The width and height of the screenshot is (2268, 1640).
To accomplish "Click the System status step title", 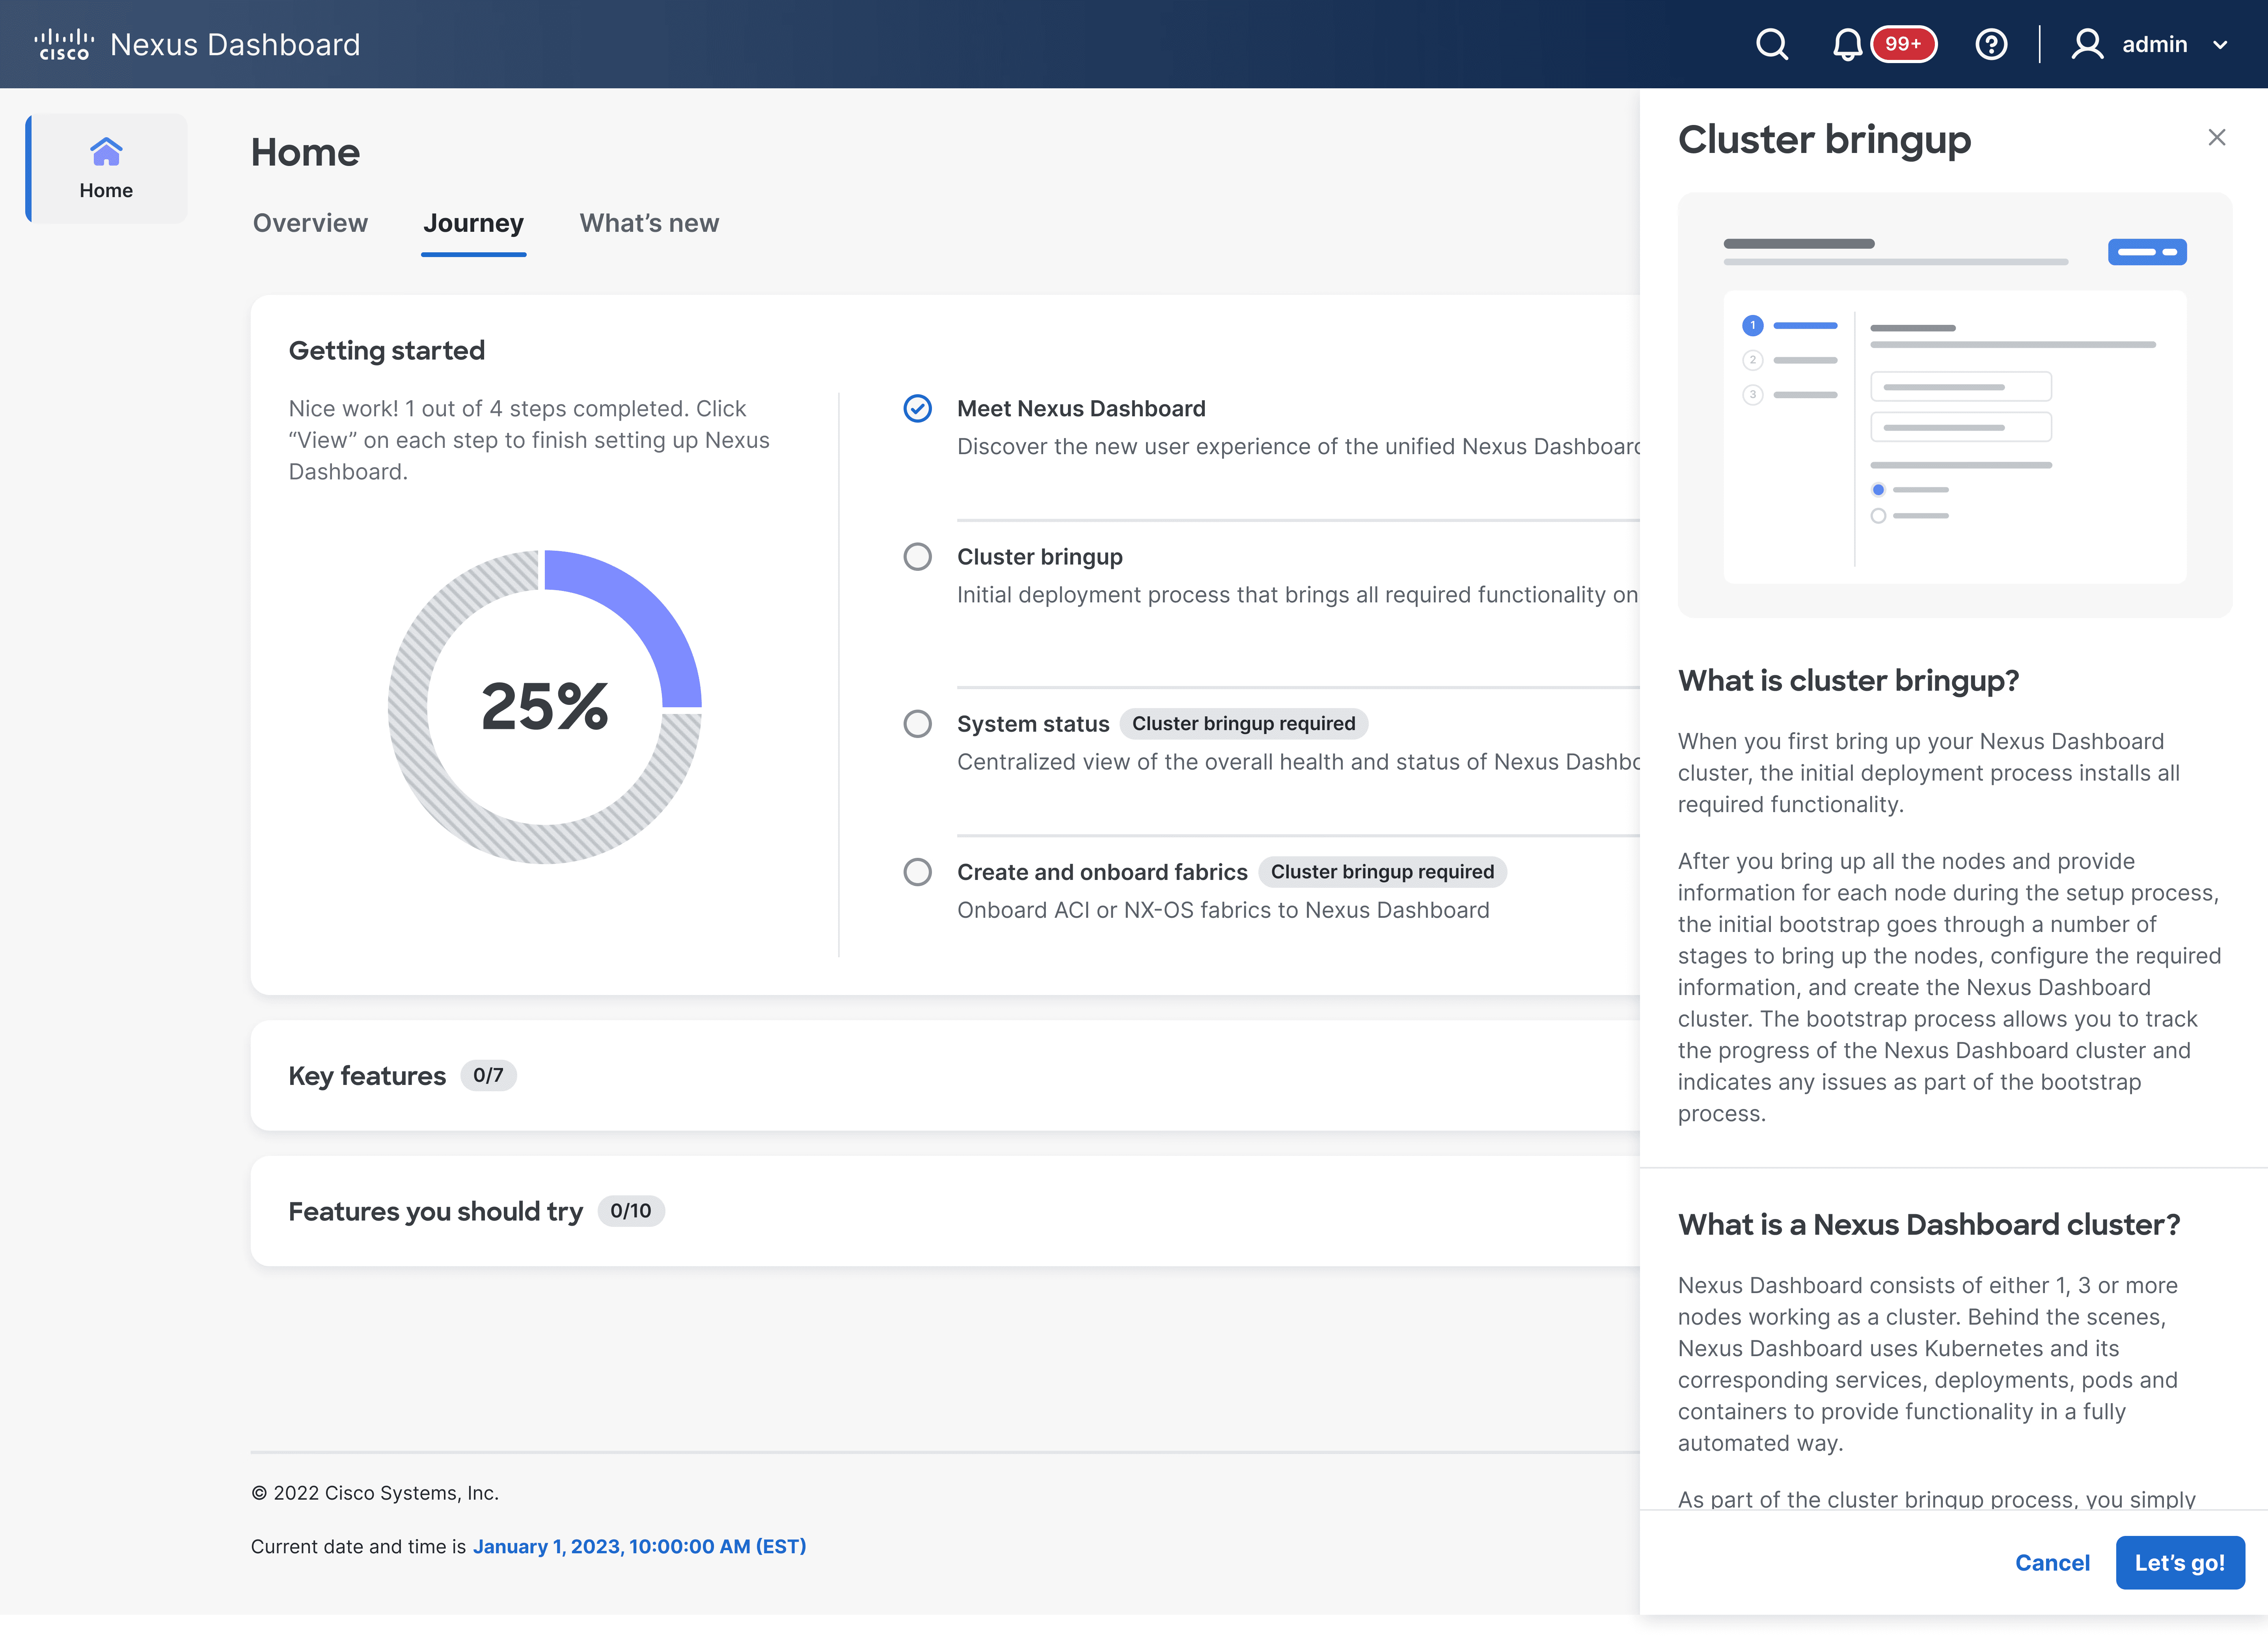I will coord(1033,723).
